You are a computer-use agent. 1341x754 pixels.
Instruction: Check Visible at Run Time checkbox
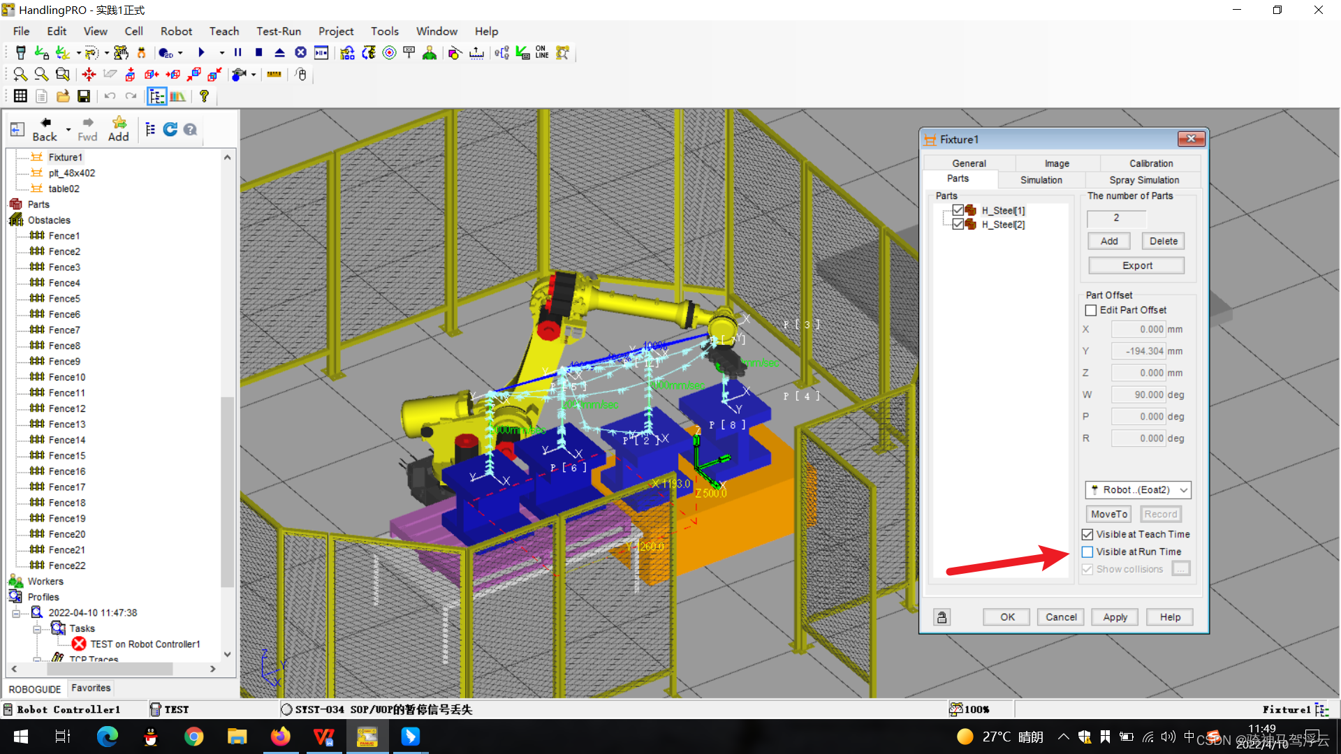pos(1087,552)
